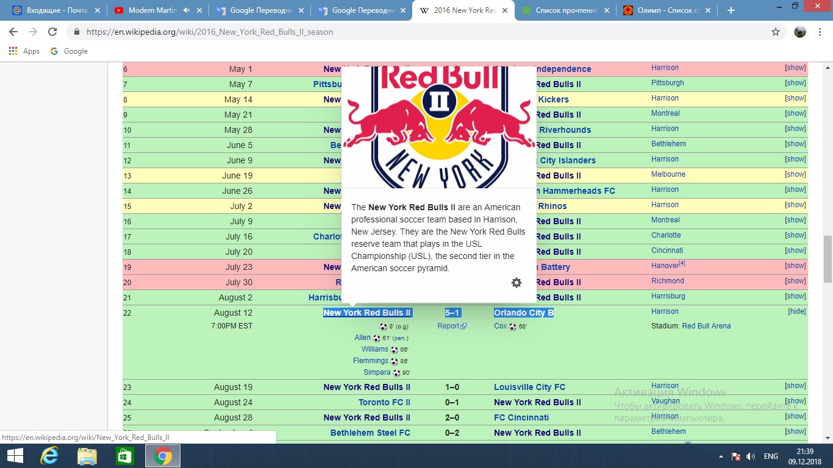833x468 pixels.
Task: Open the Harrisburg location link
Action: [668, 296]
